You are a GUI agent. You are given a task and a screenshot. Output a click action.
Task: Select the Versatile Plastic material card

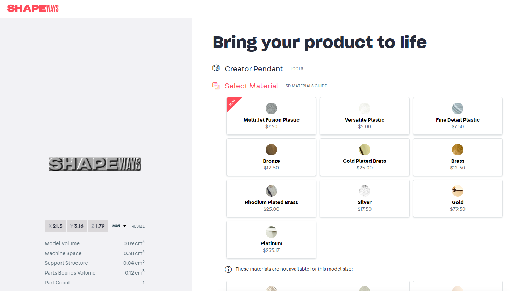365,116
